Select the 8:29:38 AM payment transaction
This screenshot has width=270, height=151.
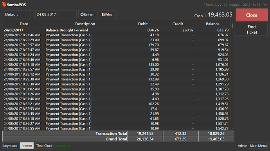(x=116, y=79)
